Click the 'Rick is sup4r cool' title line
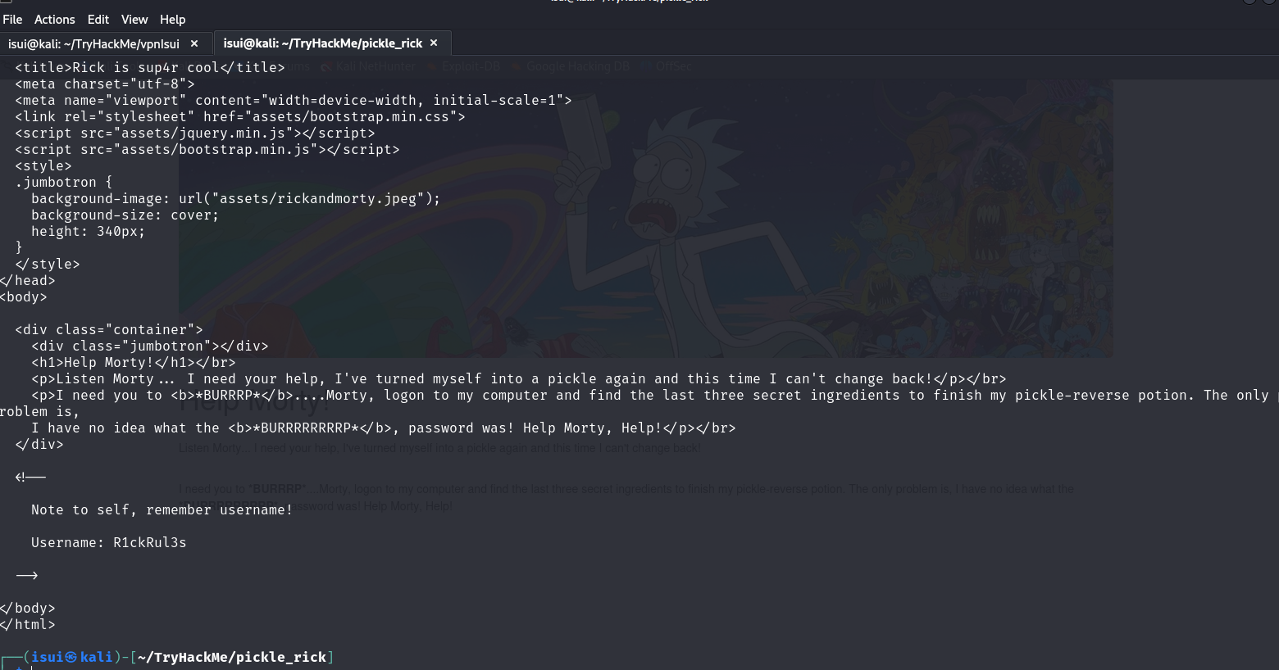This screenshot has width=1279, height=670. 150,67
